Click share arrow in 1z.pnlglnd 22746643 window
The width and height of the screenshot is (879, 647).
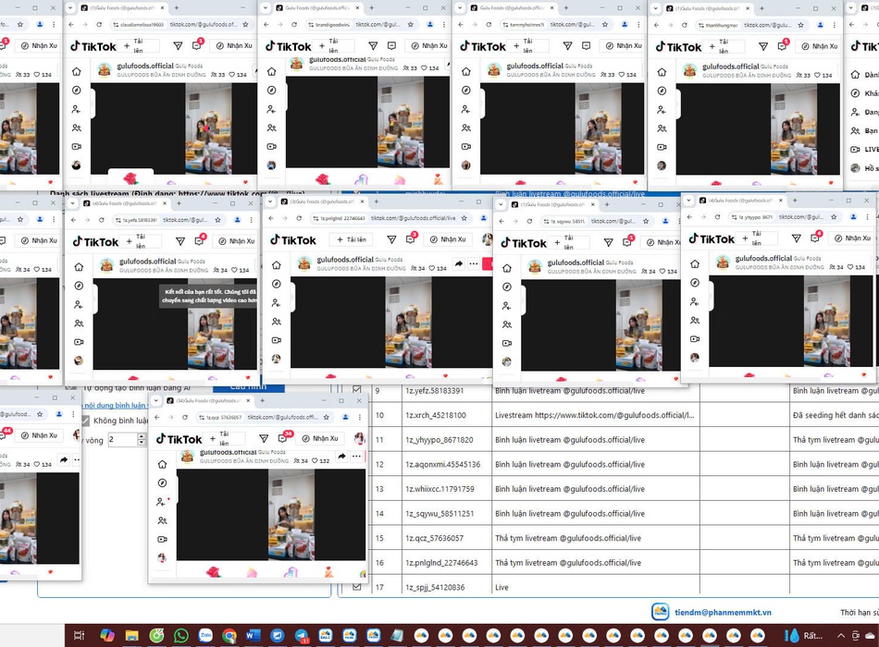(459, 263)
